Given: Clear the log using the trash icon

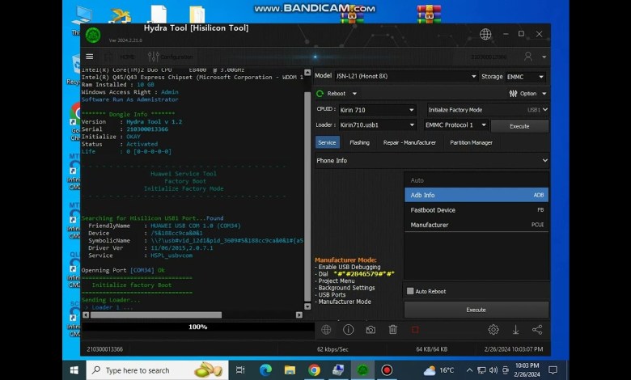Looking at the screenshot, I should coord(392,330).
